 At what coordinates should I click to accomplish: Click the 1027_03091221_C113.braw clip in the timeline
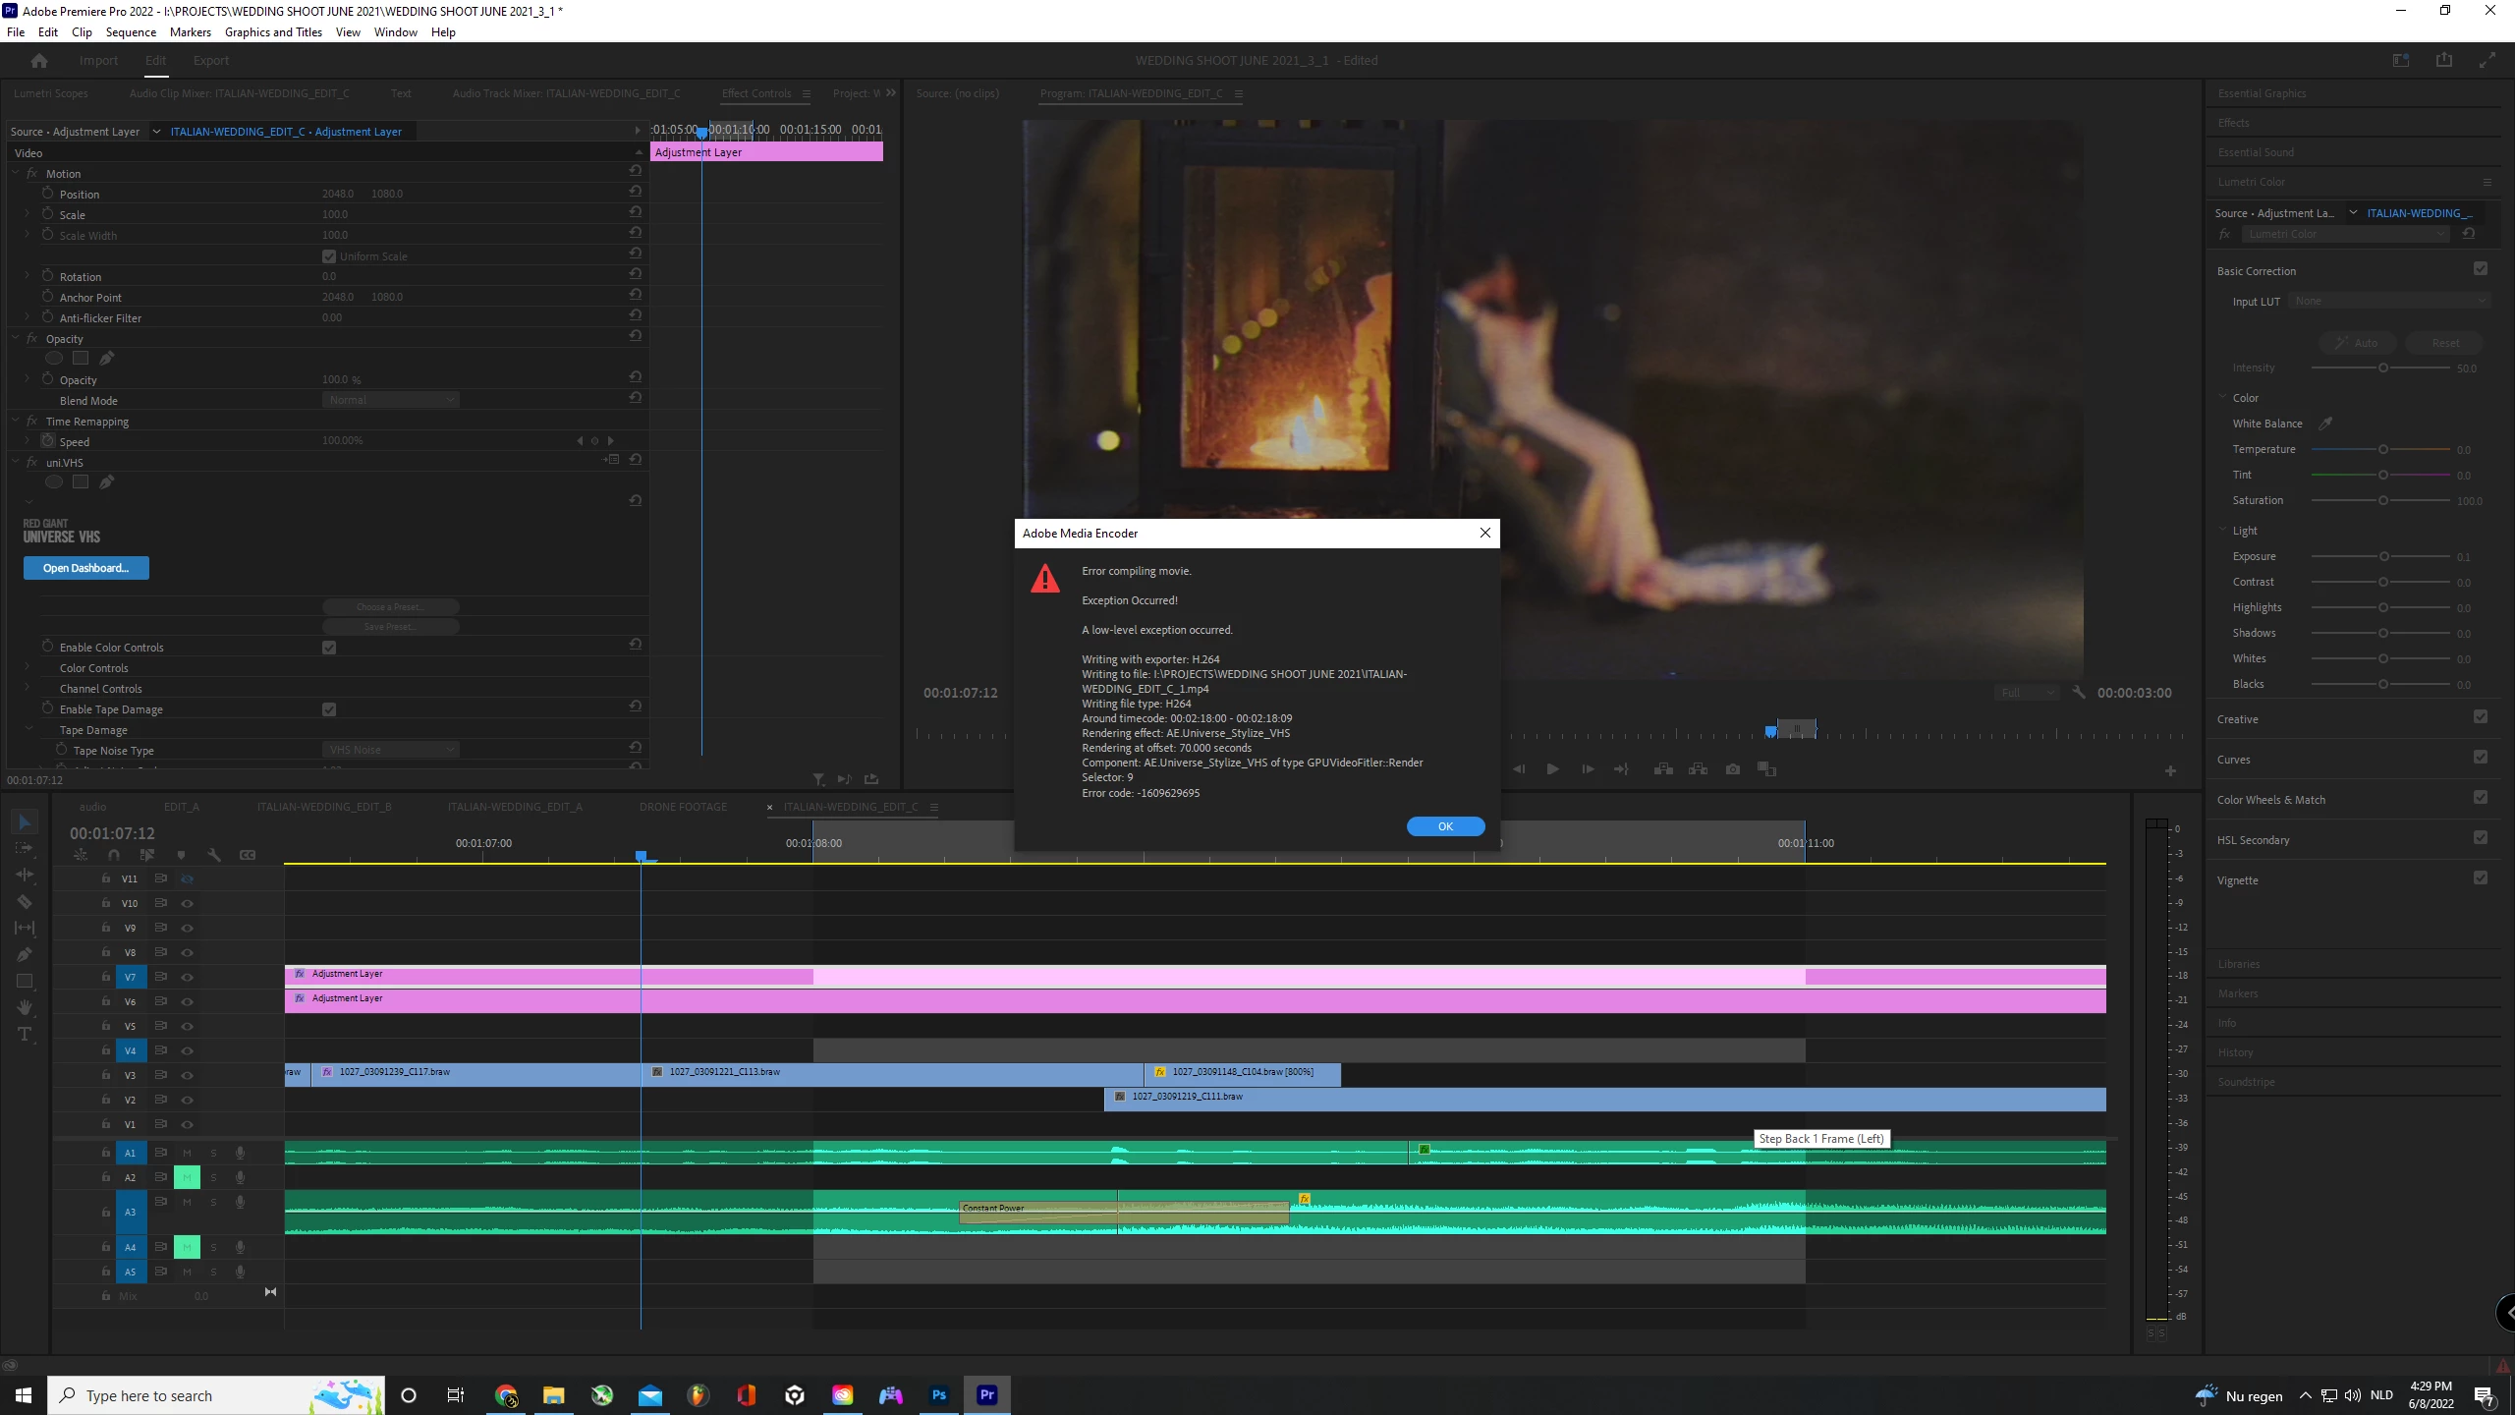pyautogui.click(x=884, y=1073)
